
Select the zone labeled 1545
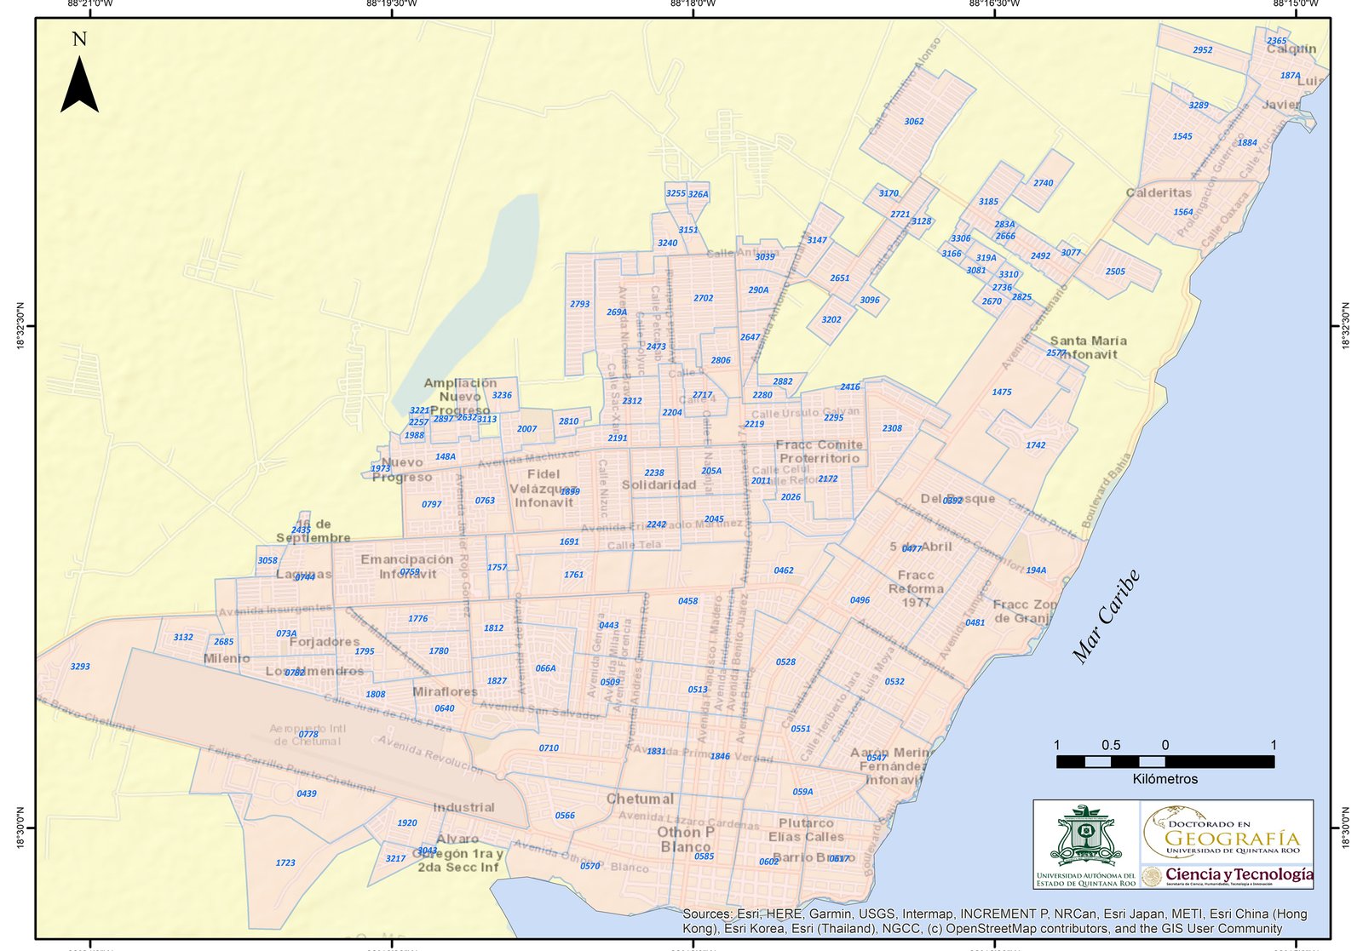click(x=1182, y=136)
